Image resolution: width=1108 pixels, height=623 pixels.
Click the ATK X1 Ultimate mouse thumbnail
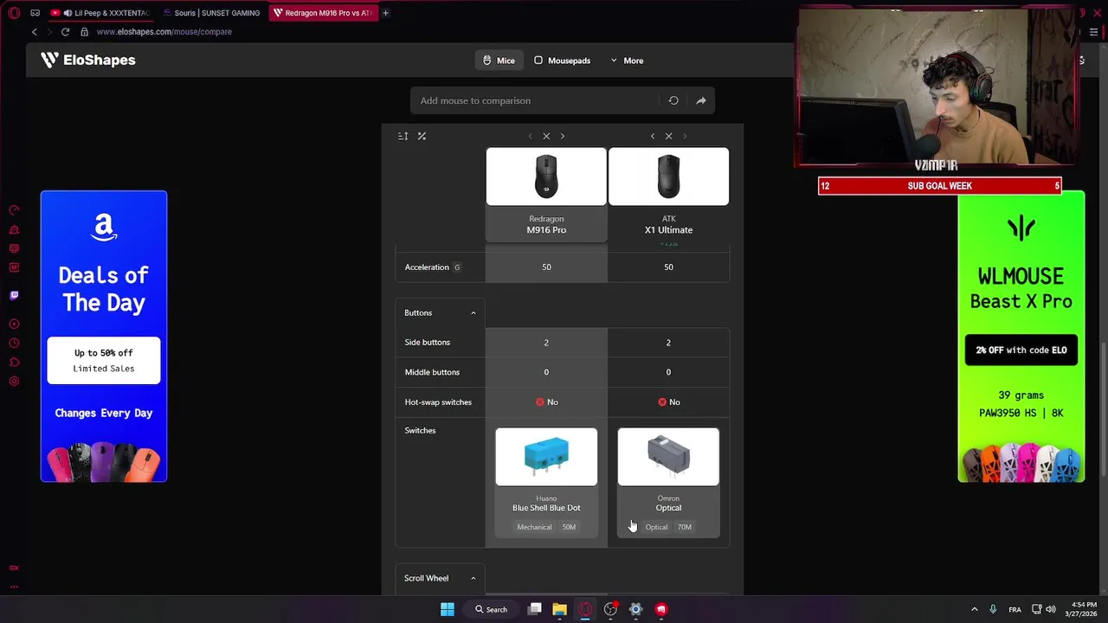(668, 177)
